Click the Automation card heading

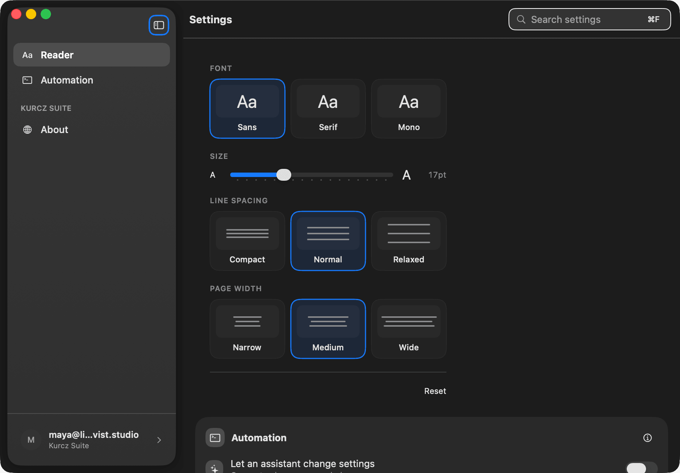coord(259,438)
